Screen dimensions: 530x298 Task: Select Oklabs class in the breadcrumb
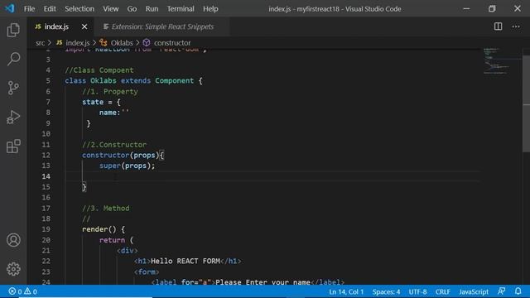pos(122,43)
